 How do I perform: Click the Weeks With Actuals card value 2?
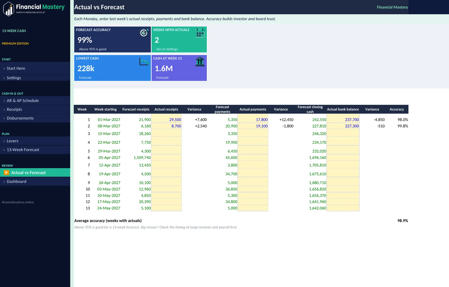(x=157, y=40)
